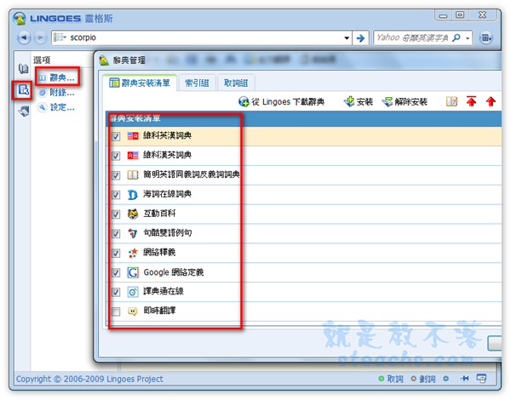
Task: Open the main menu icon at top right
Action: pos(486,38)
